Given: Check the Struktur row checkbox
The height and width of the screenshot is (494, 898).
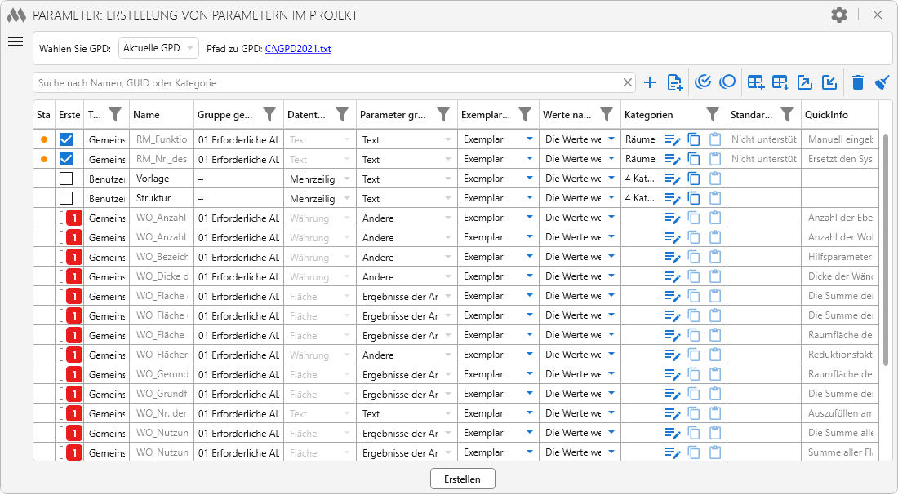Looking at the screenshot, I should [x=66, y=198].
